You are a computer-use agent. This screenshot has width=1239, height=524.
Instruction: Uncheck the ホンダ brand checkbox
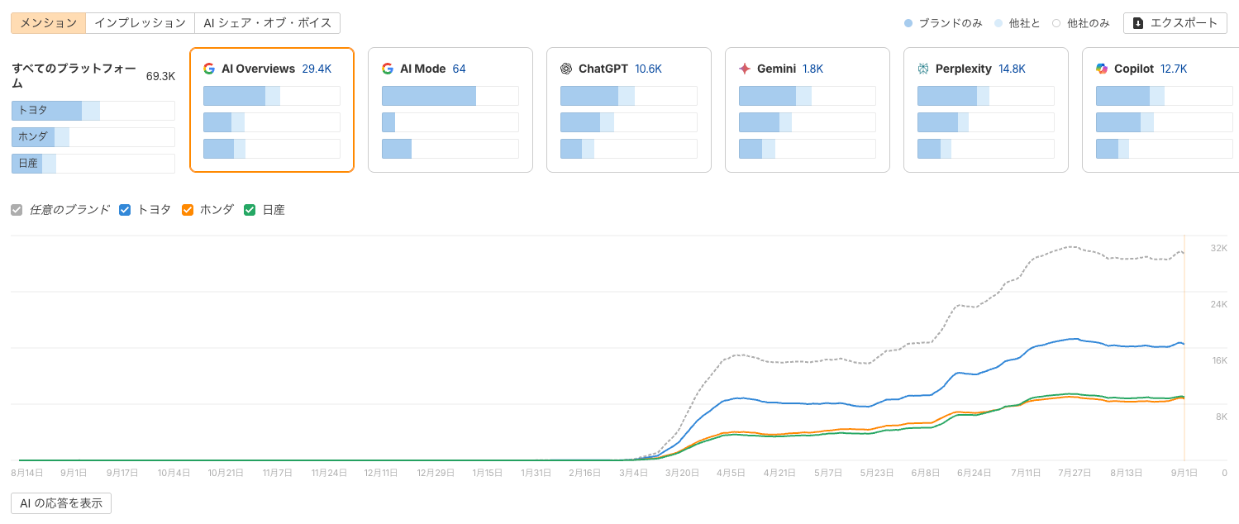(188, 210)
